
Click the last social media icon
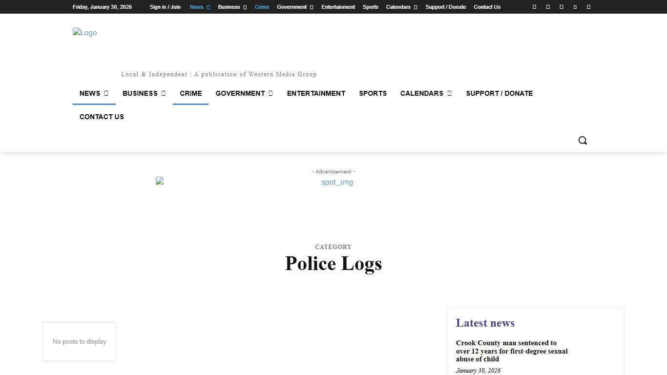tap(588, 7)
